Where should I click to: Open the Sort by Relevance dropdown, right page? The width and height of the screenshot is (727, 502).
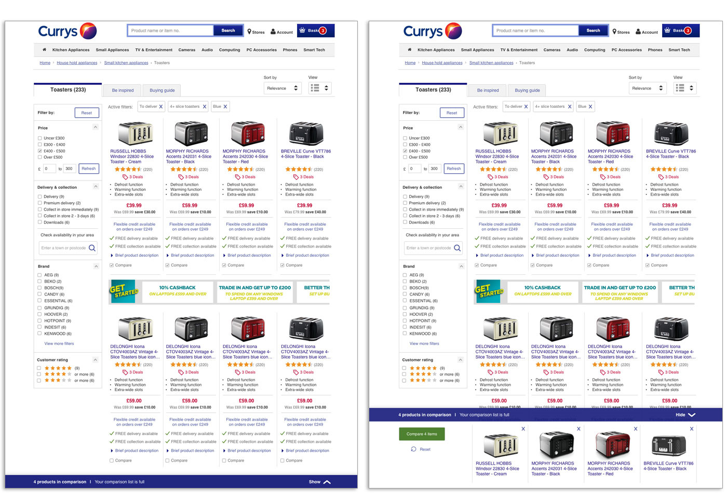648,88
